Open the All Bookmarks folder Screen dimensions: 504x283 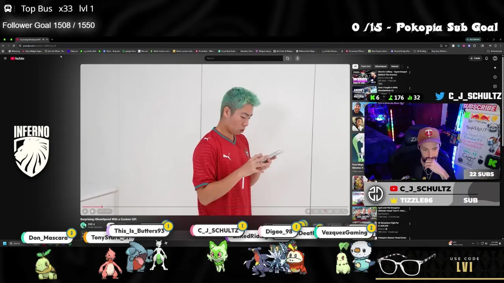495,51
